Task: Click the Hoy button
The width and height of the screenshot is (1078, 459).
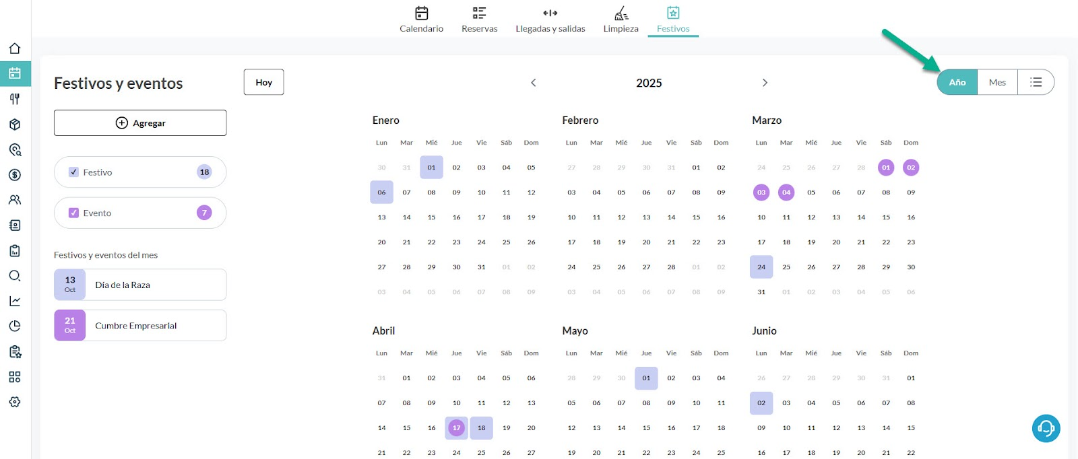Action: pyautogui.click(x=263, y=82)
